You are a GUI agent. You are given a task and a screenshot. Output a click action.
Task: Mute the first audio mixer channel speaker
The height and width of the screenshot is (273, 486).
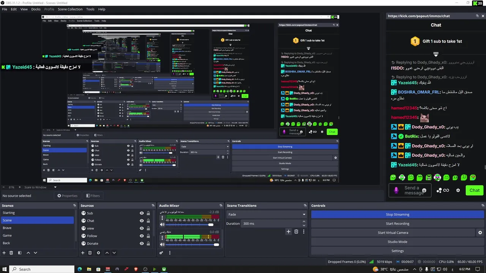point(162,224)
